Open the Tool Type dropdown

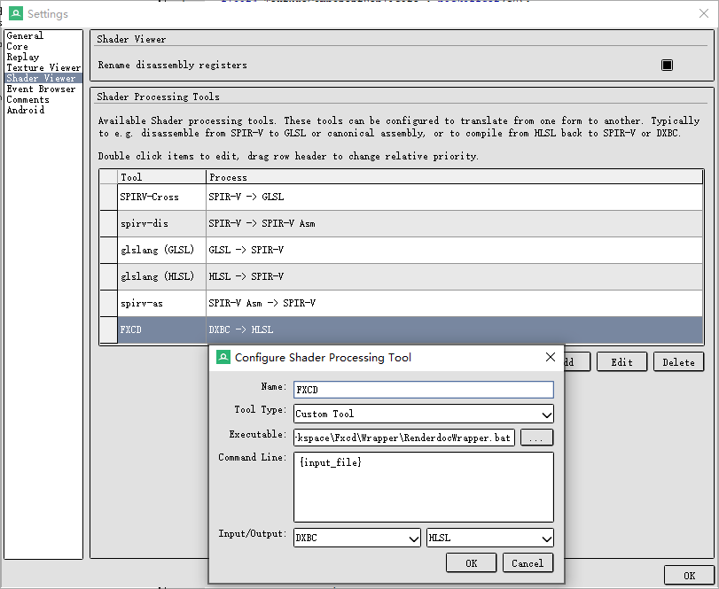423,414
